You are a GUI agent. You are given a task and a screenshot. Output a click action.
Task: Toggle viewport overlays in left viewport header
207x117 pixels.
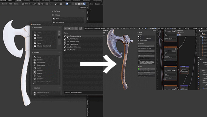click(x=67, y=4)
